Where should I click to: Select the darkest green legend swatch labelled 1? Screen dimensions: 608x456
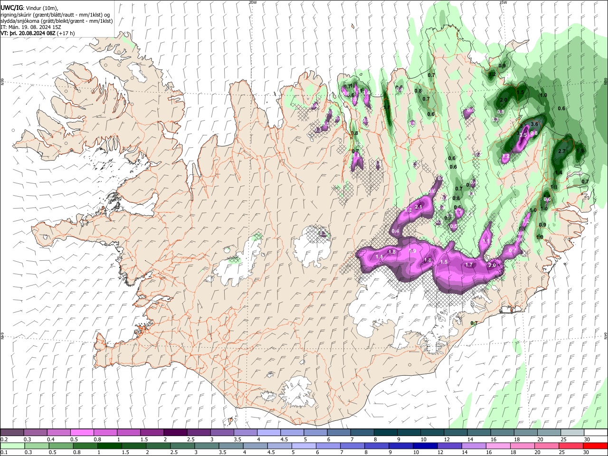point(109,446)
